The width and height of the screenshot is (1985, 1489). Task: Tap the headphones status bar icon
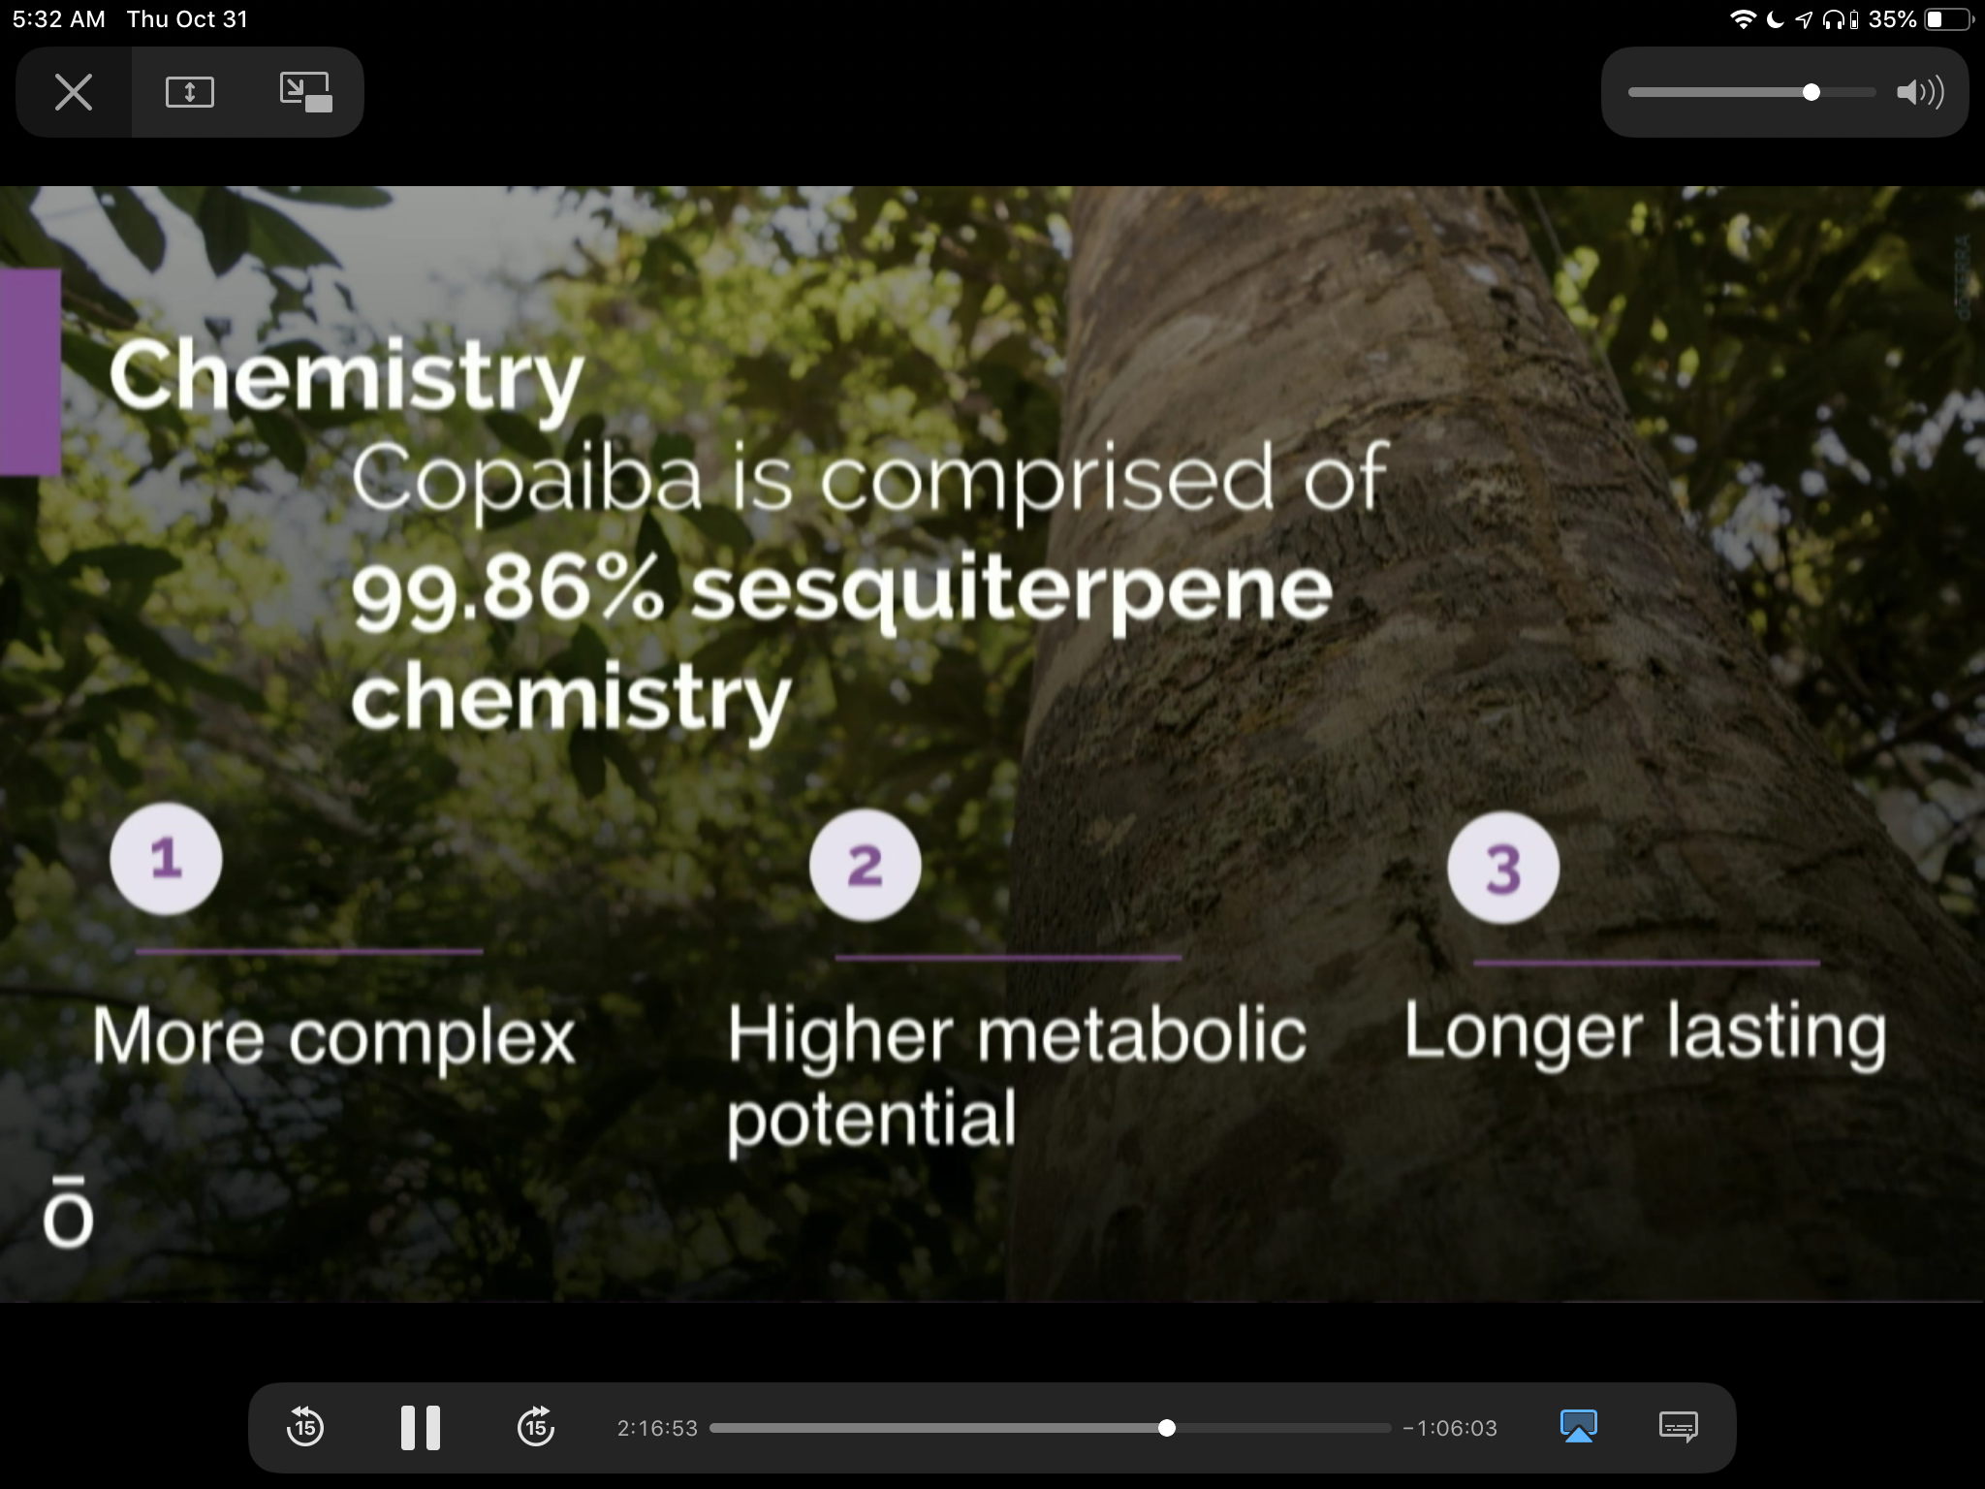coord(1832,19)
